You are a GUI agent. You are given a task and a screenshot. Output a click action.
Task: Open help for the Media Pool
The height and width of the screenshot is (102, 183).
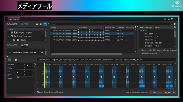tap(165, 19)
